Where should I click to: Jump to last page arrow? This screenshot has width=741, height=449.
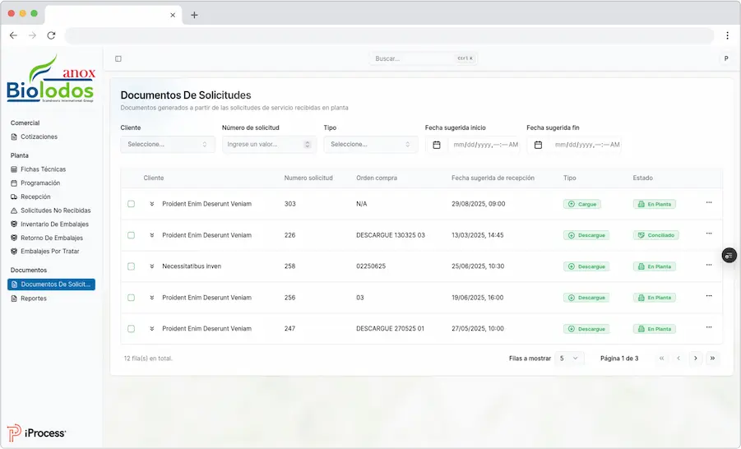pyautogui.click(x=712, y=359)
